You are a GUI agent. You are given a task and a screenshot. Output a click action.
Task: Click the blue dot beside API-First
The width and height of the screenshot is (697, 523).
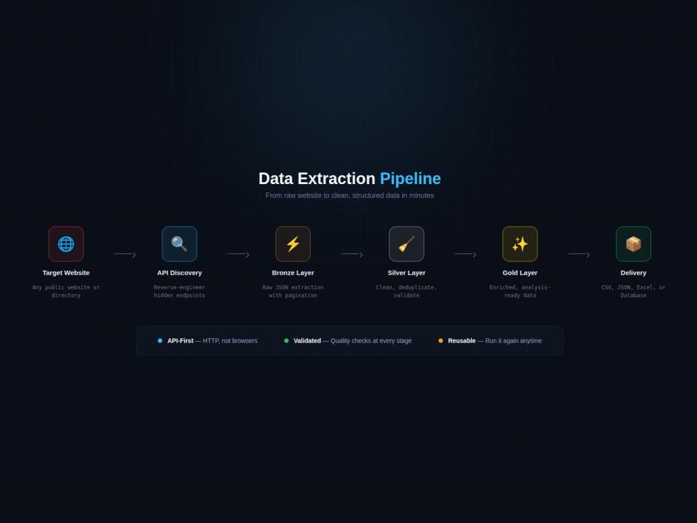pos(160,341)
